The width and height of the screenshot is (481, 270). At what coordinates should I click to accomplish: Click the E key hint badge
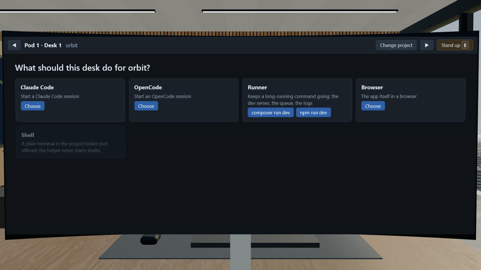(x=465, y=45)
